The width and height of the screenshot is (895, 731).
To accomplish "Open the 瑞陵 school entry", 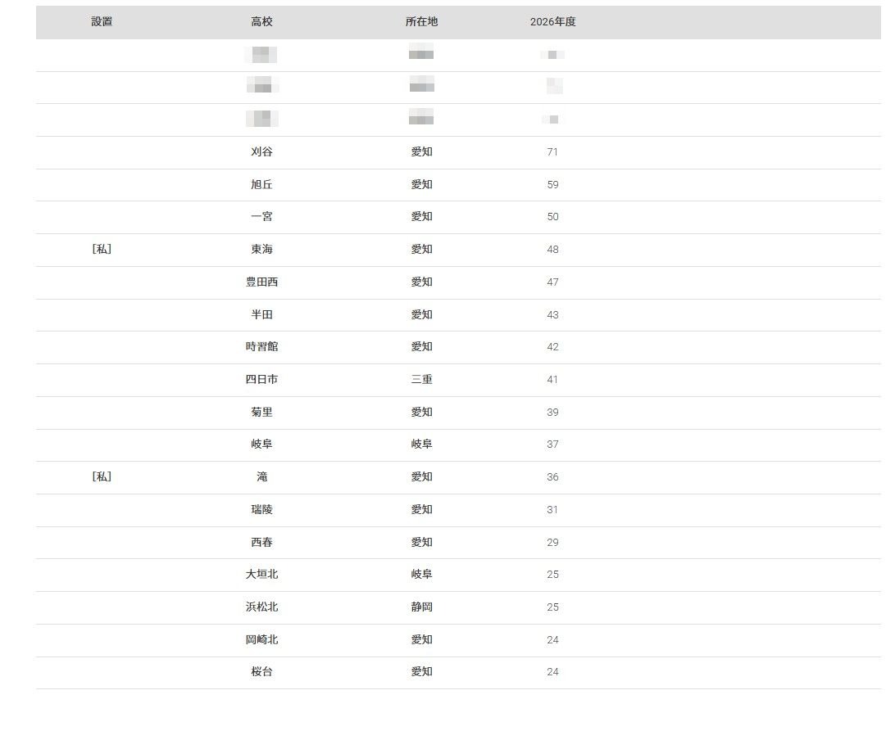I will (x=261, y=510).
